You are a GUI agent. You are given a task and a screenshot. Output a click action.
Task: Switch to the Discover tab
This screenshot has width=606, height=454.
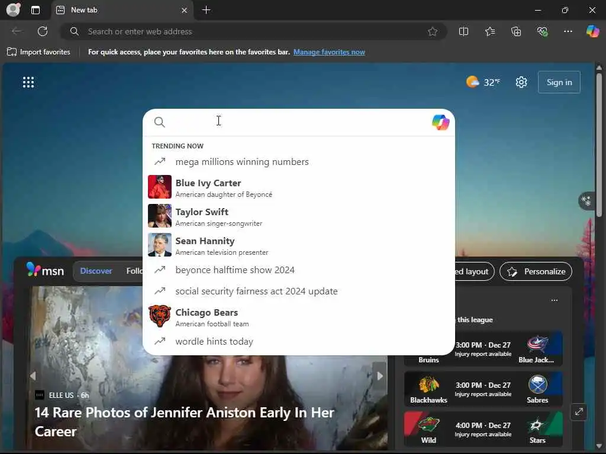(x=96, y=271)
